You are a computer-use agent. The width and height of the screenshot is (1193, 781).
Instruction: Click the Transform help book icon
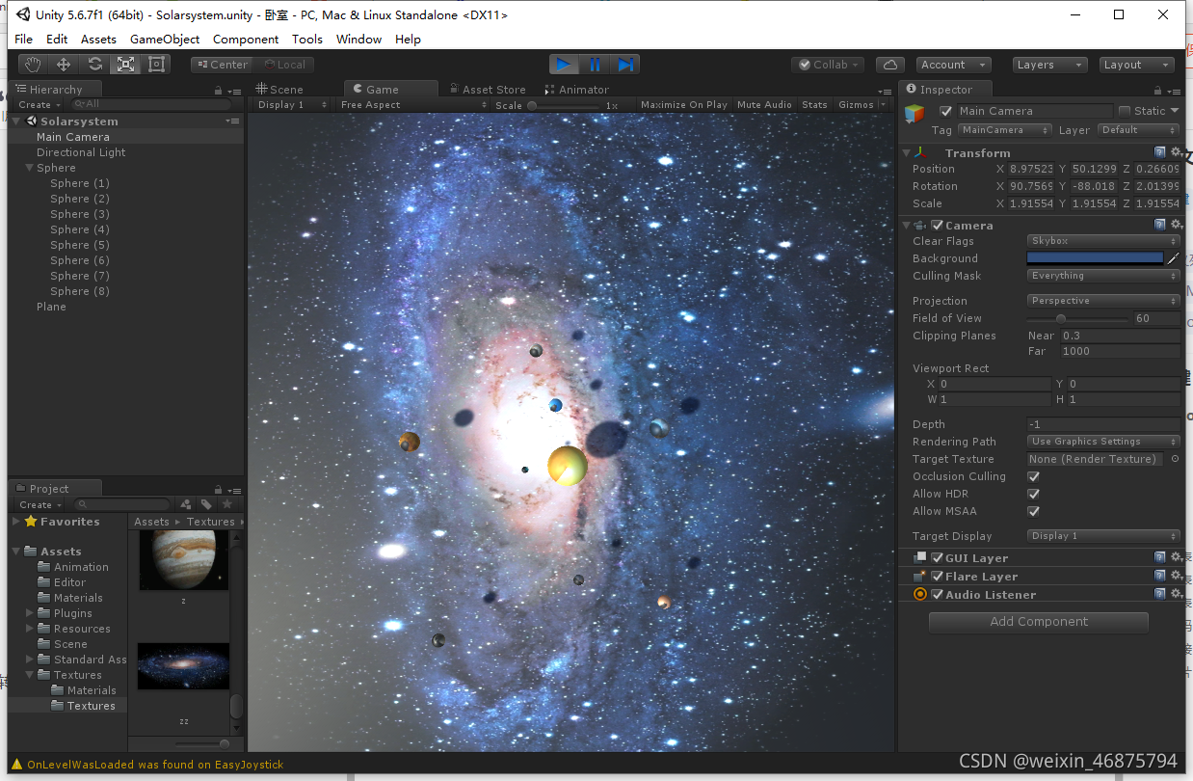pos(1160,152)
